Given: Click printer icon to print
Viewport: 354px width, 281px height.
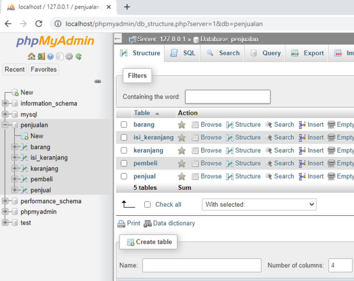Looking at the screenshot, I should point(121,224).
